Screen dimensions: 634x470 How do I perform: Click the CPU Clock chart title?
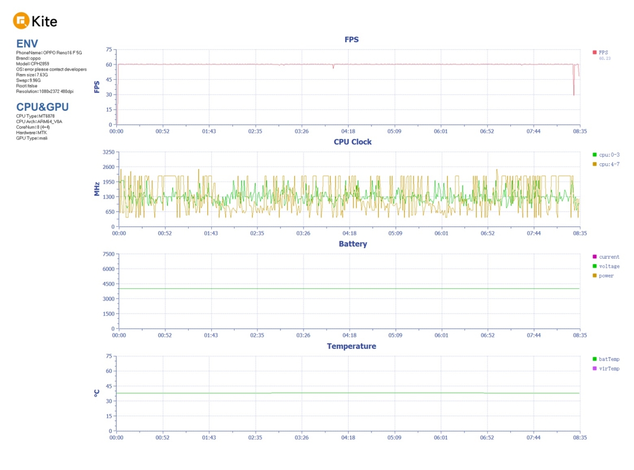click(352, 142)
